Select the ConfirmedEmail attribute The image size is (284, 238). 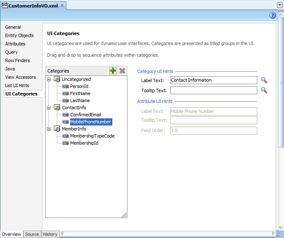point(86,115)
